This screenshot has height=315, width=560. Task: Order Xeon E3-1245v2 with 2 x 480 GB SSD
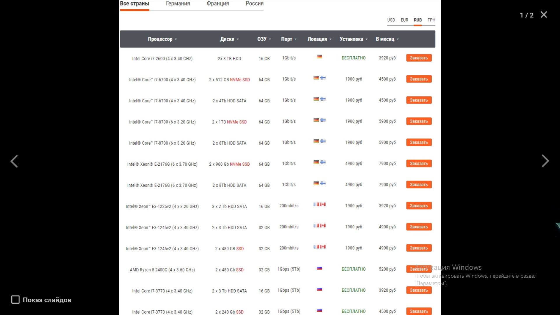pyautogui.click(x=419, y=248)
